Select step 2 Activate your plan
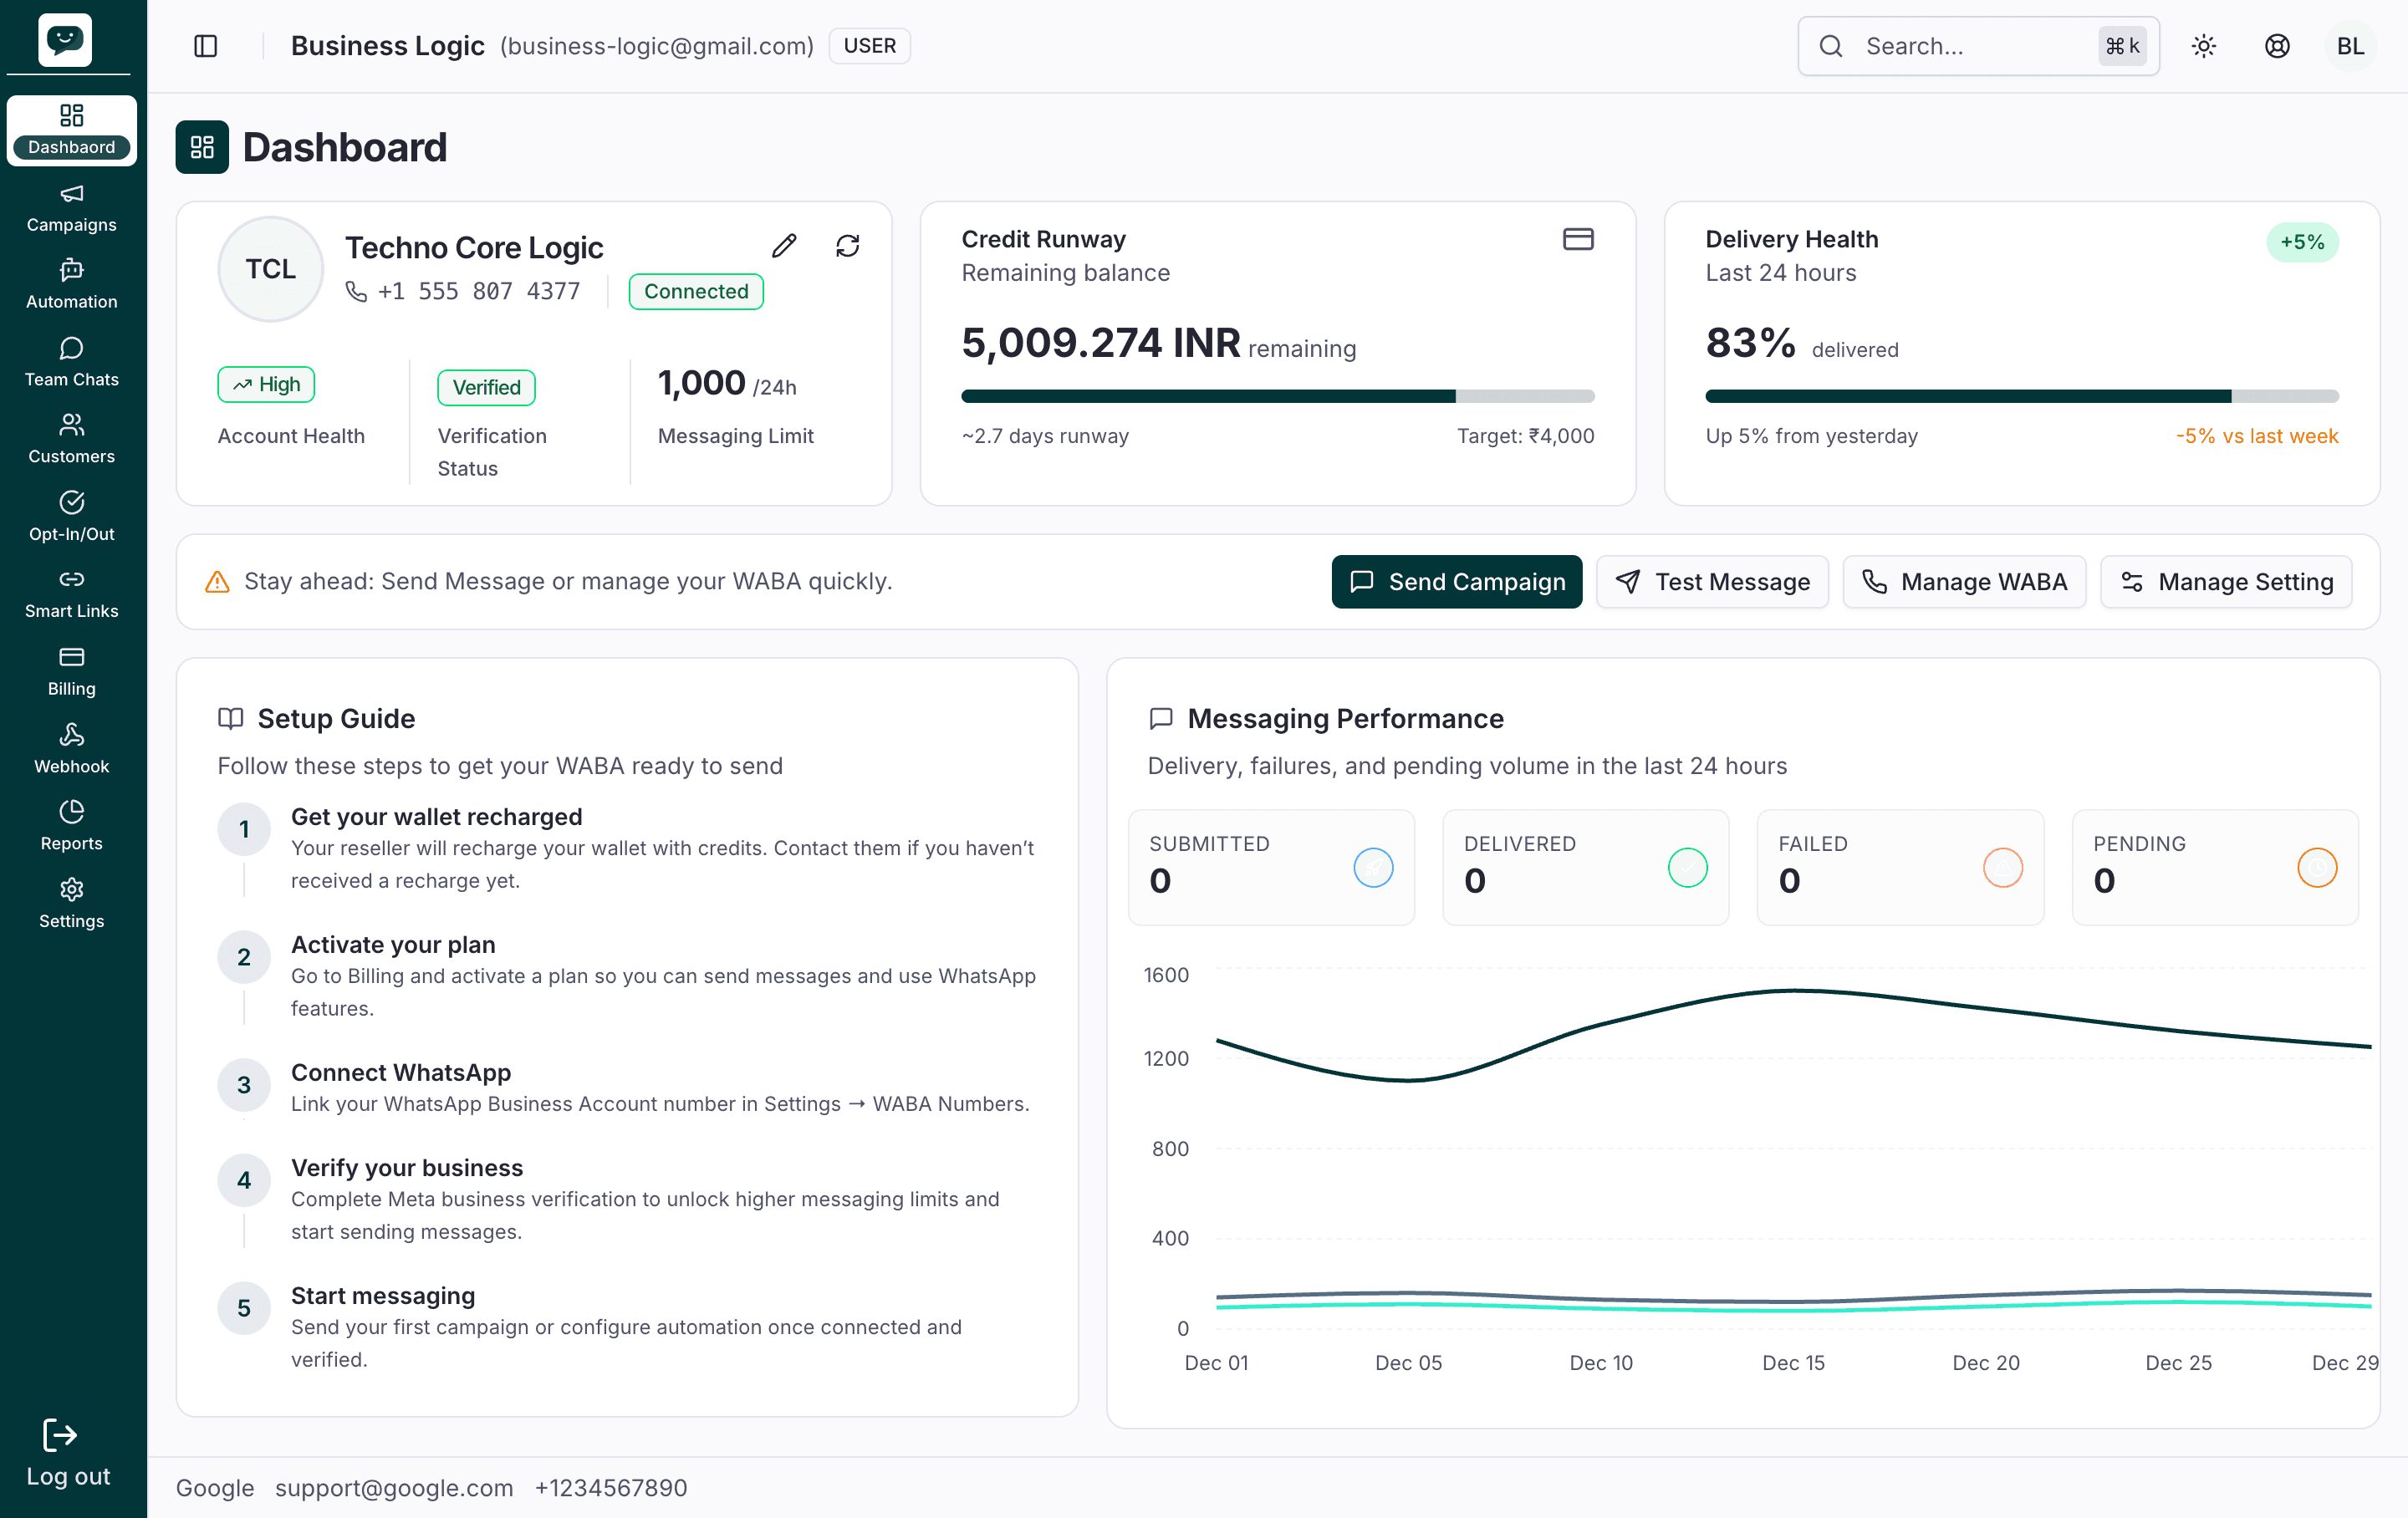Screen dimensions: 2408x1518 coord(628,976)
